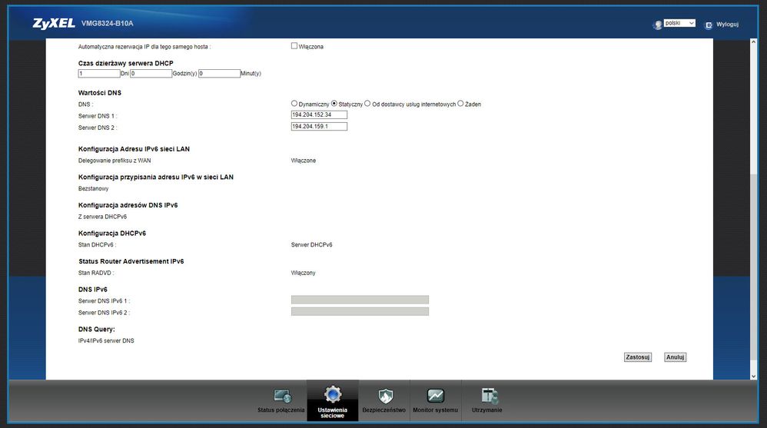Viewport: 767px width, 428px height.
Task: Click the Serwer DNS 2 address field
Action: (x=319, y=127)
